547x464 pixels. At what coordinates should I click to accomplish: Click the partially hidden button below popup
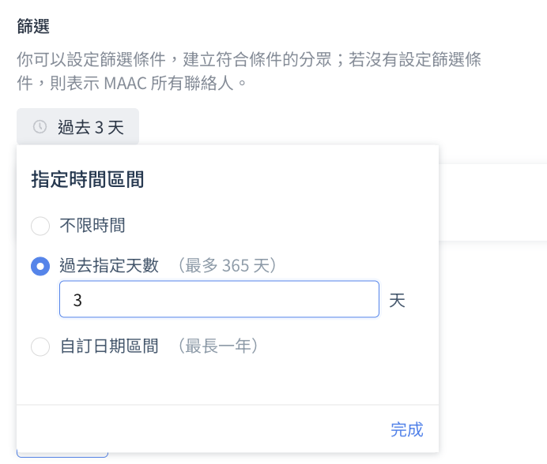coord(62,455)
